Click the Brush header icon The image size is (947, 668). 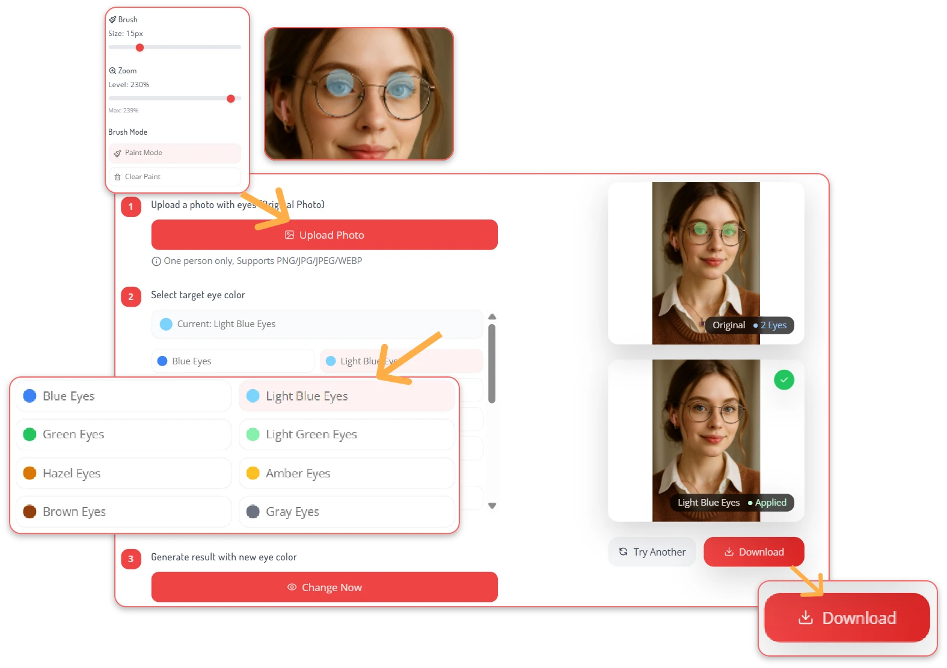(112, 20)
